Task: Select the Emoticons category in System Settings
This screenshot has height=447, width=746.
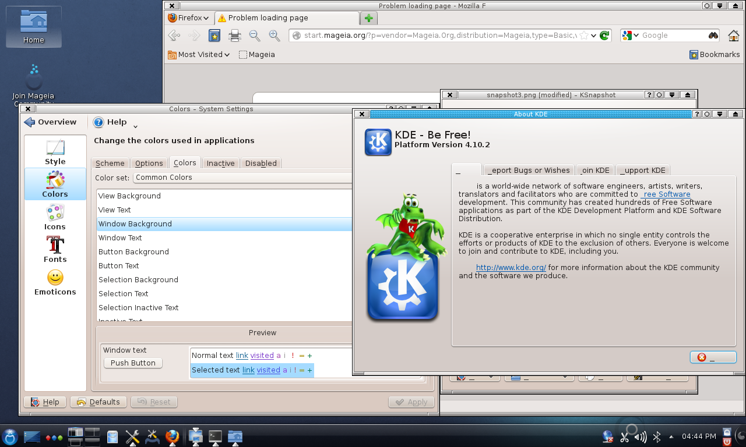Action: point(55,282)
